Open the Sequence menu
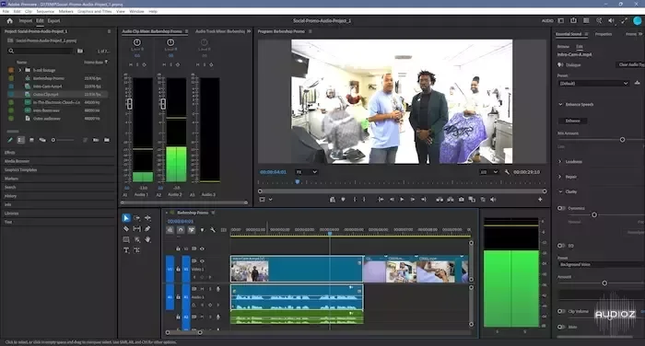Viewport: 645px width, 346px height. [x=45, y=12]
